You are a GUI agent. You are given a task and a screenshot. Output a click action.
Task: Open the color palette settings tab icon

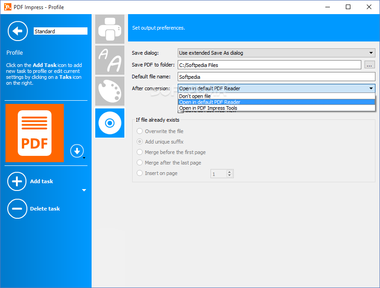point(110,92)
